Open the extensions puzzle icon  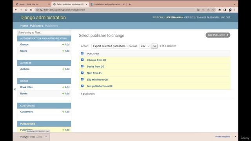tap(220, 10)
